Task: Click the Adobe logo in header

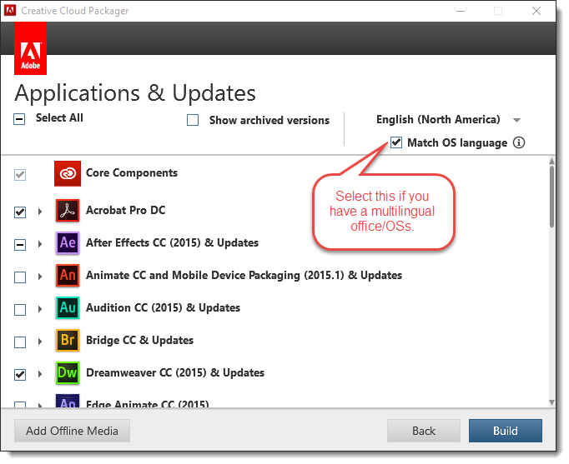Action: click(31, 48)
